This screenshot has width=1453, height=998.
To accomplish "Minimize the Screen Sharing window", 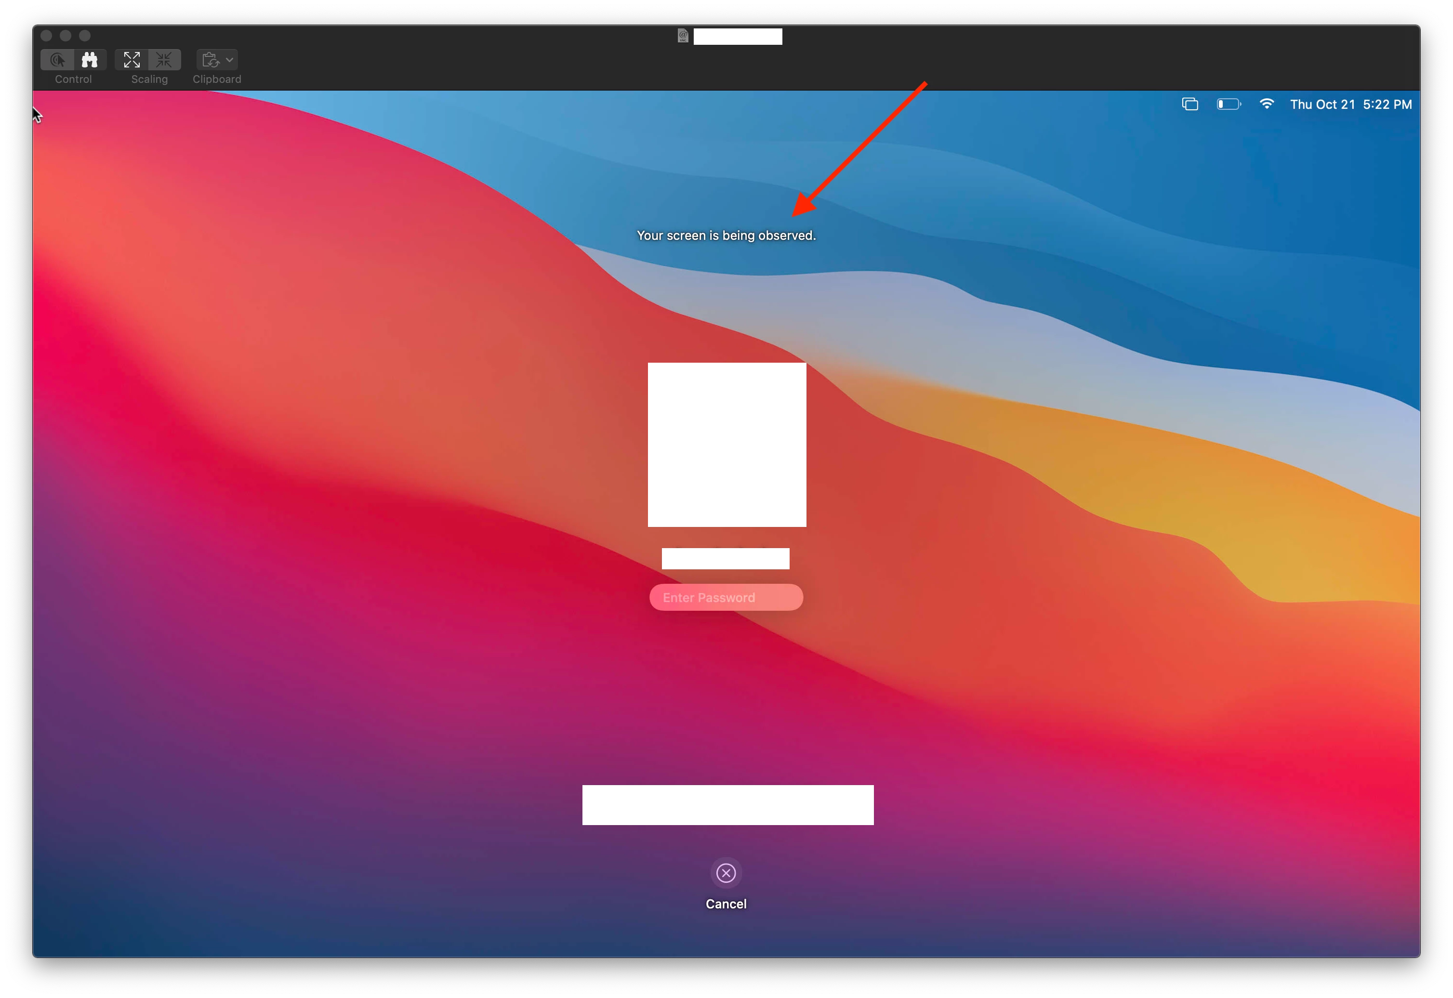I will click(x=66, y=36).
